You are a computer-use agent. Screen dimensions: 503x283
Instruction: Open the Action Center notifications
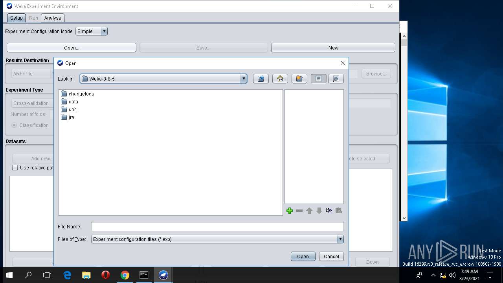490,275
